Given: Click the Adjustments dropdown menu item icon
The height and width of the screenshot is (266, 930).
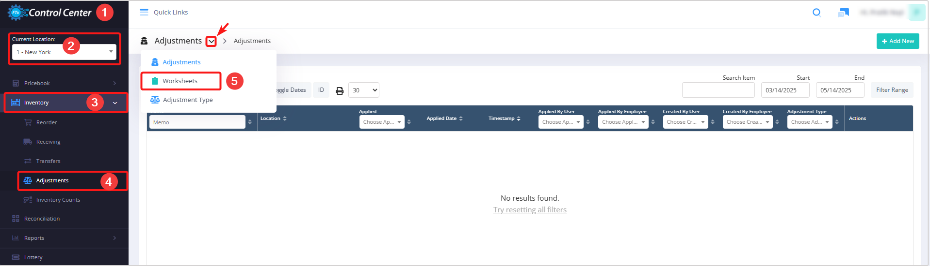Looking at the screenshot, I should [155, 62].
